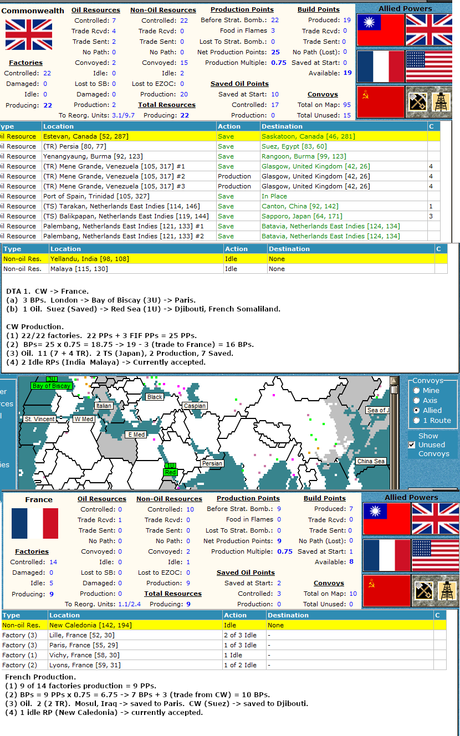Select the Port of Spain, Trinidad row
The width and height of the screenshot is (460, 736).
point(220,196)
